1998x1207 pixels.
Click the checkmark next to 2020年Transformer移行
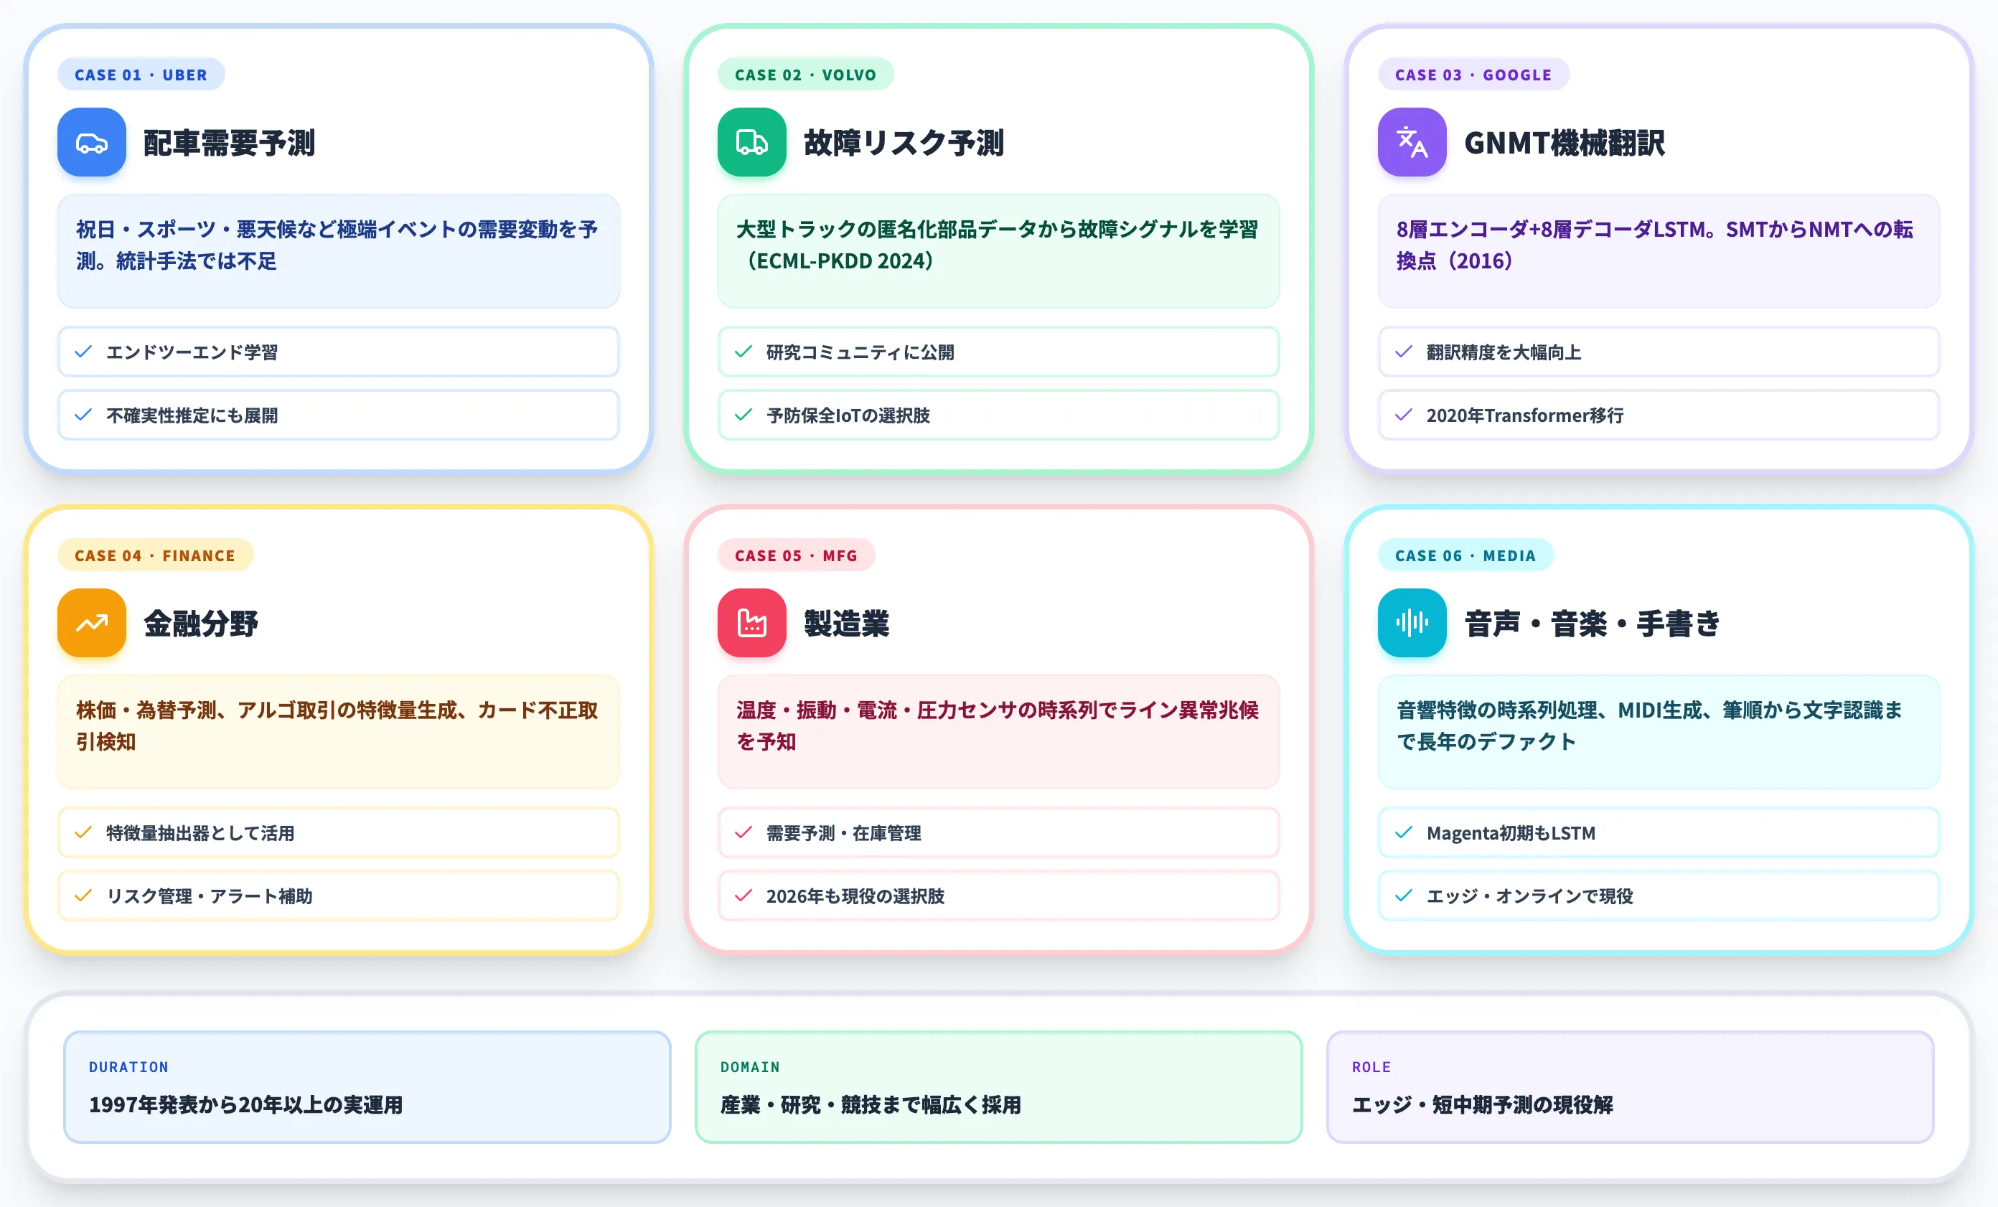pyautogui.click(x=1403, y=415)
